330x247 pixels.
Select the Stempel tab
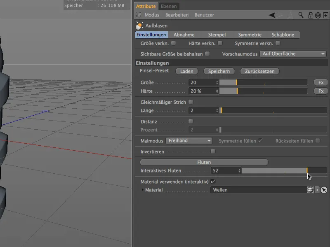coord(217,35)
